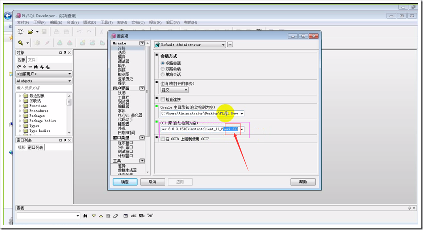Open the OCI 库 path dropdown arrow
The height and width of the screenshot is (230, 423).
242,129
